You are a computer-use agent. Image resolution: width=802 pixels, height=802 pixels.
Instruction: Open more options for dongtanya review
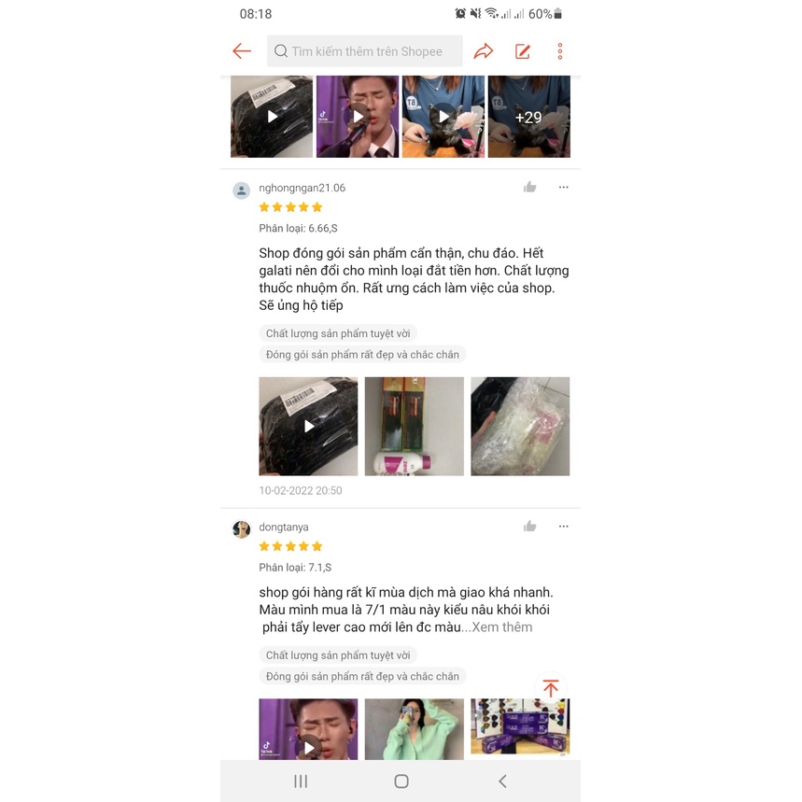point(563,527)
